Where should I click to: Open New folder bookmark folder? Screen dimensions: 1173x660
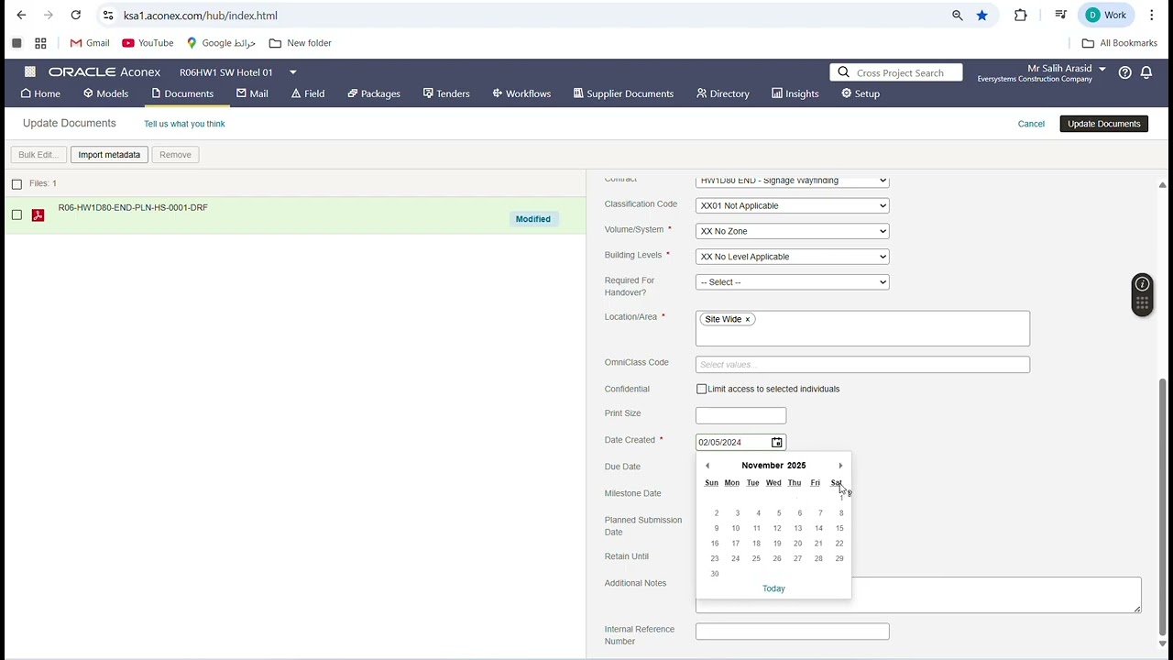click(301, 43)
